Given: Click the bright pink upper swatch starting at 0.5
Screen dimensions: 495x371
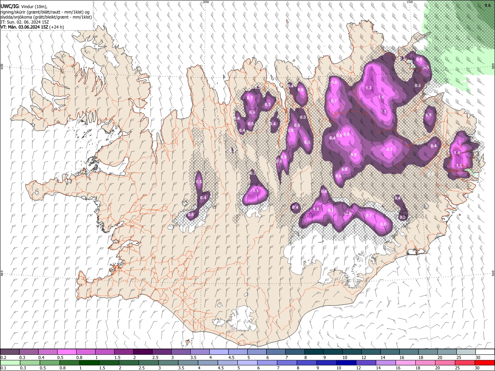Looking at the screenshot, I should pyautogui.click(x=67, y=352).
